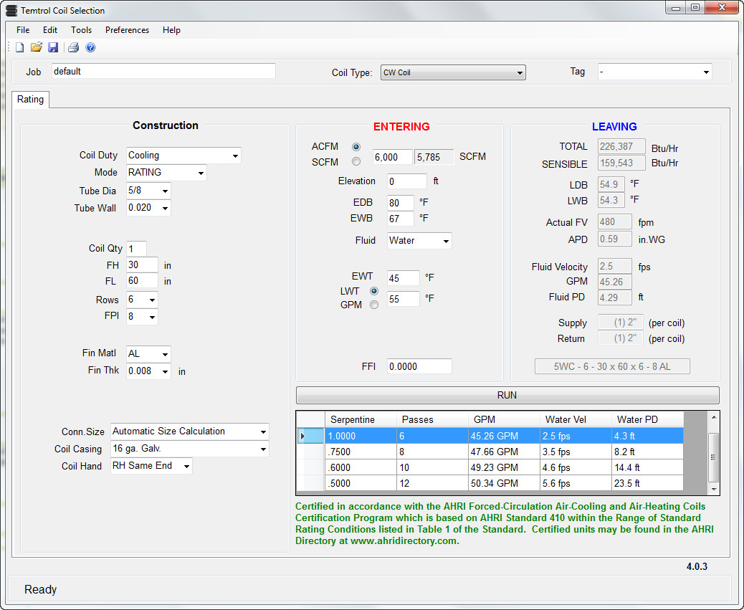Switch to the Rating tab
The width and height of the screenshot is (744, 610).
point(30,100)
